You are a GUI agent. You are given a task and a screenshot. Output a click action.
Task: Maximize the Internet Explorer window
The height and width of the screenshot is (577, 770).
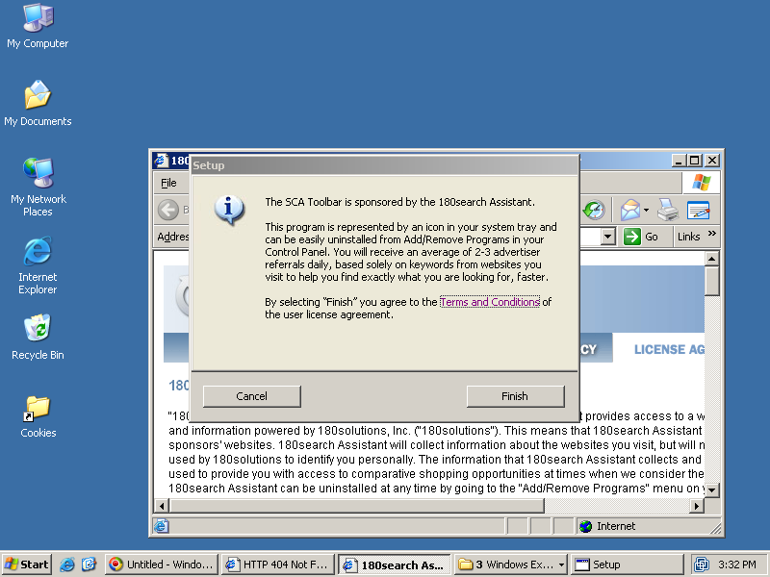(x=694, y=161)
